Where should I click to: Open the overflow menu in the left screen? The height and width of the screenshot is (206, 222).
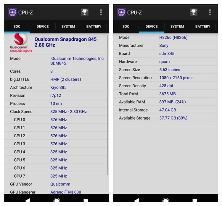[101, 12]
